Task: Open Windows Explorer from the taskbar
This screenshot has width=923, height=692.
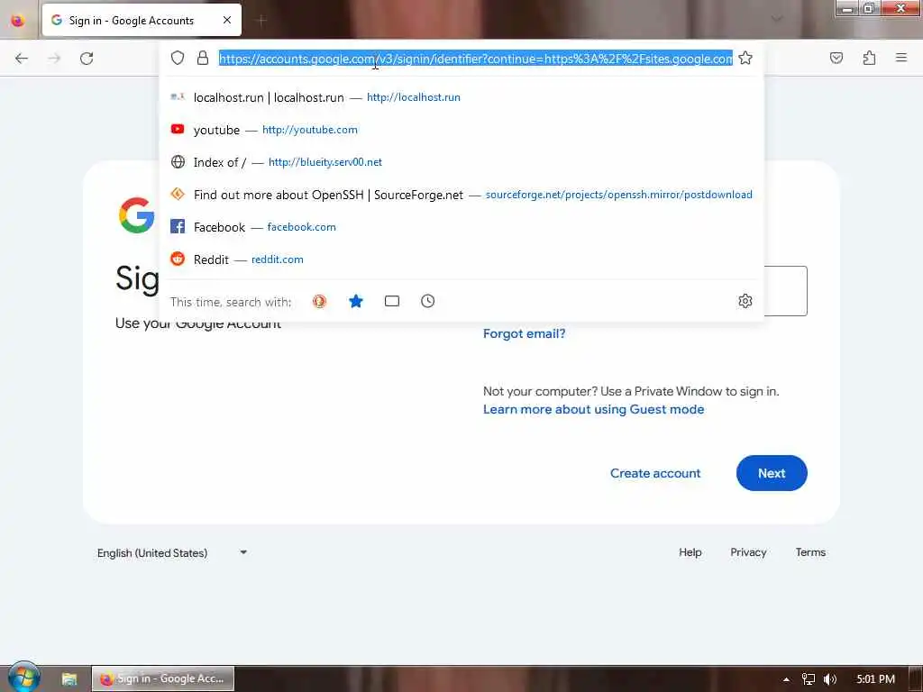Action: pyautogui.click(x=69, y=679)
